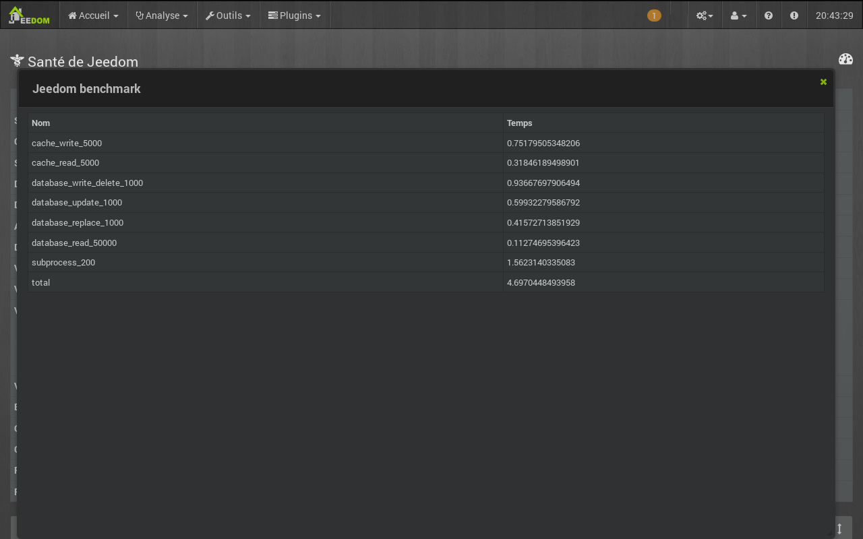Viewport: 863px width, 539px height.
Task: Select the database_replace_1000 row name
Action: 78,222
